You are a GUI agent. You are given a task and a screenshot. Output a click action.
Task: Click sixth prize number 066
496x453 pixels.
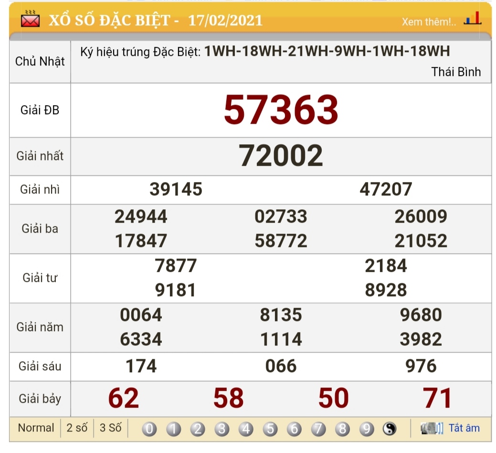pos(281,366)
